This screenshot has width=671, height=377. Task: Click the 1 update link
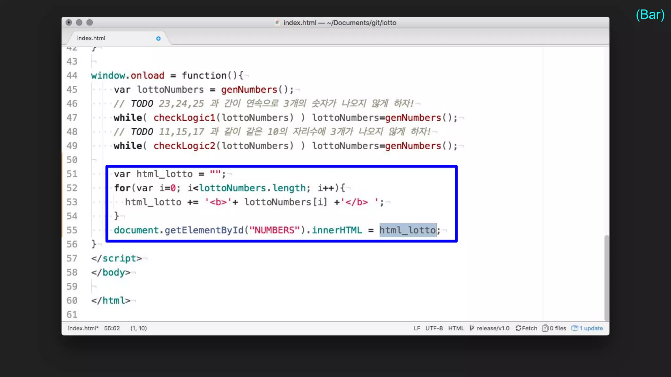[x=591, y=328]
